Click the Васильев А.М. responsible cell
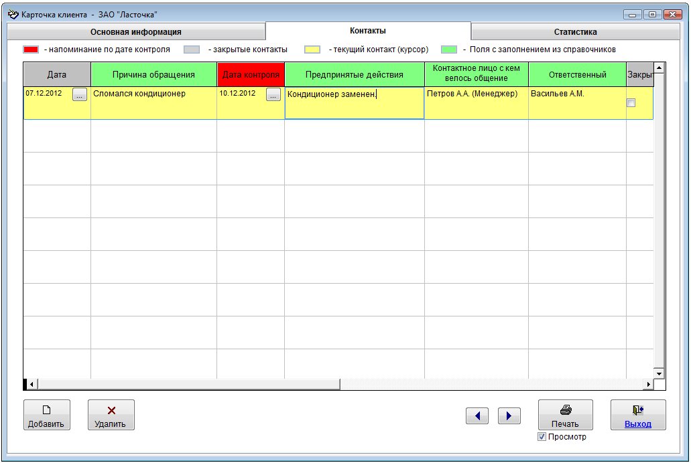This screenshot has width=691, height=463. [x=577, y=103]
